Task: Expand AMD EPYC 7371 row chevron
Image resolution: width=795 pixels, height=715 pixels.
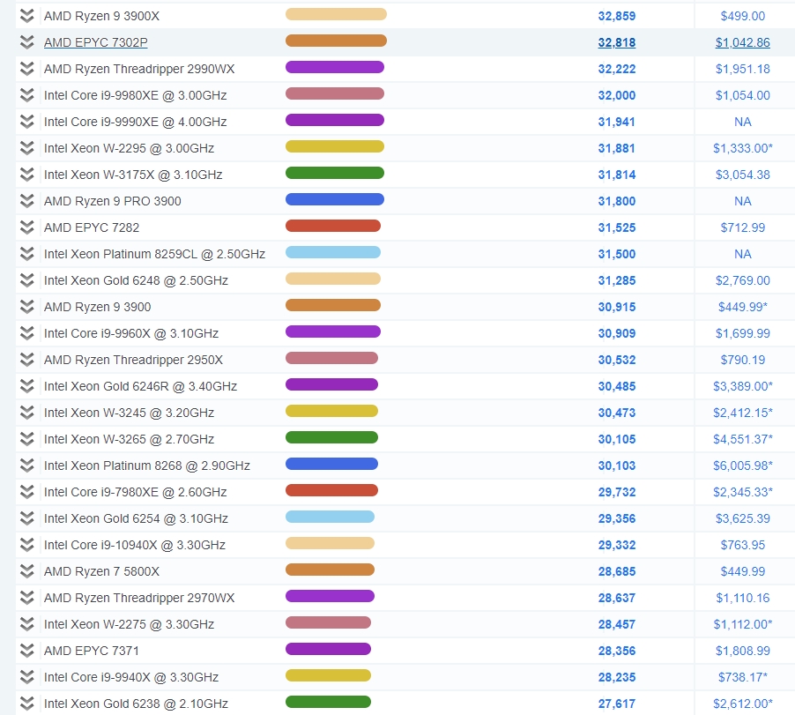Action: (x=26, y=651)
